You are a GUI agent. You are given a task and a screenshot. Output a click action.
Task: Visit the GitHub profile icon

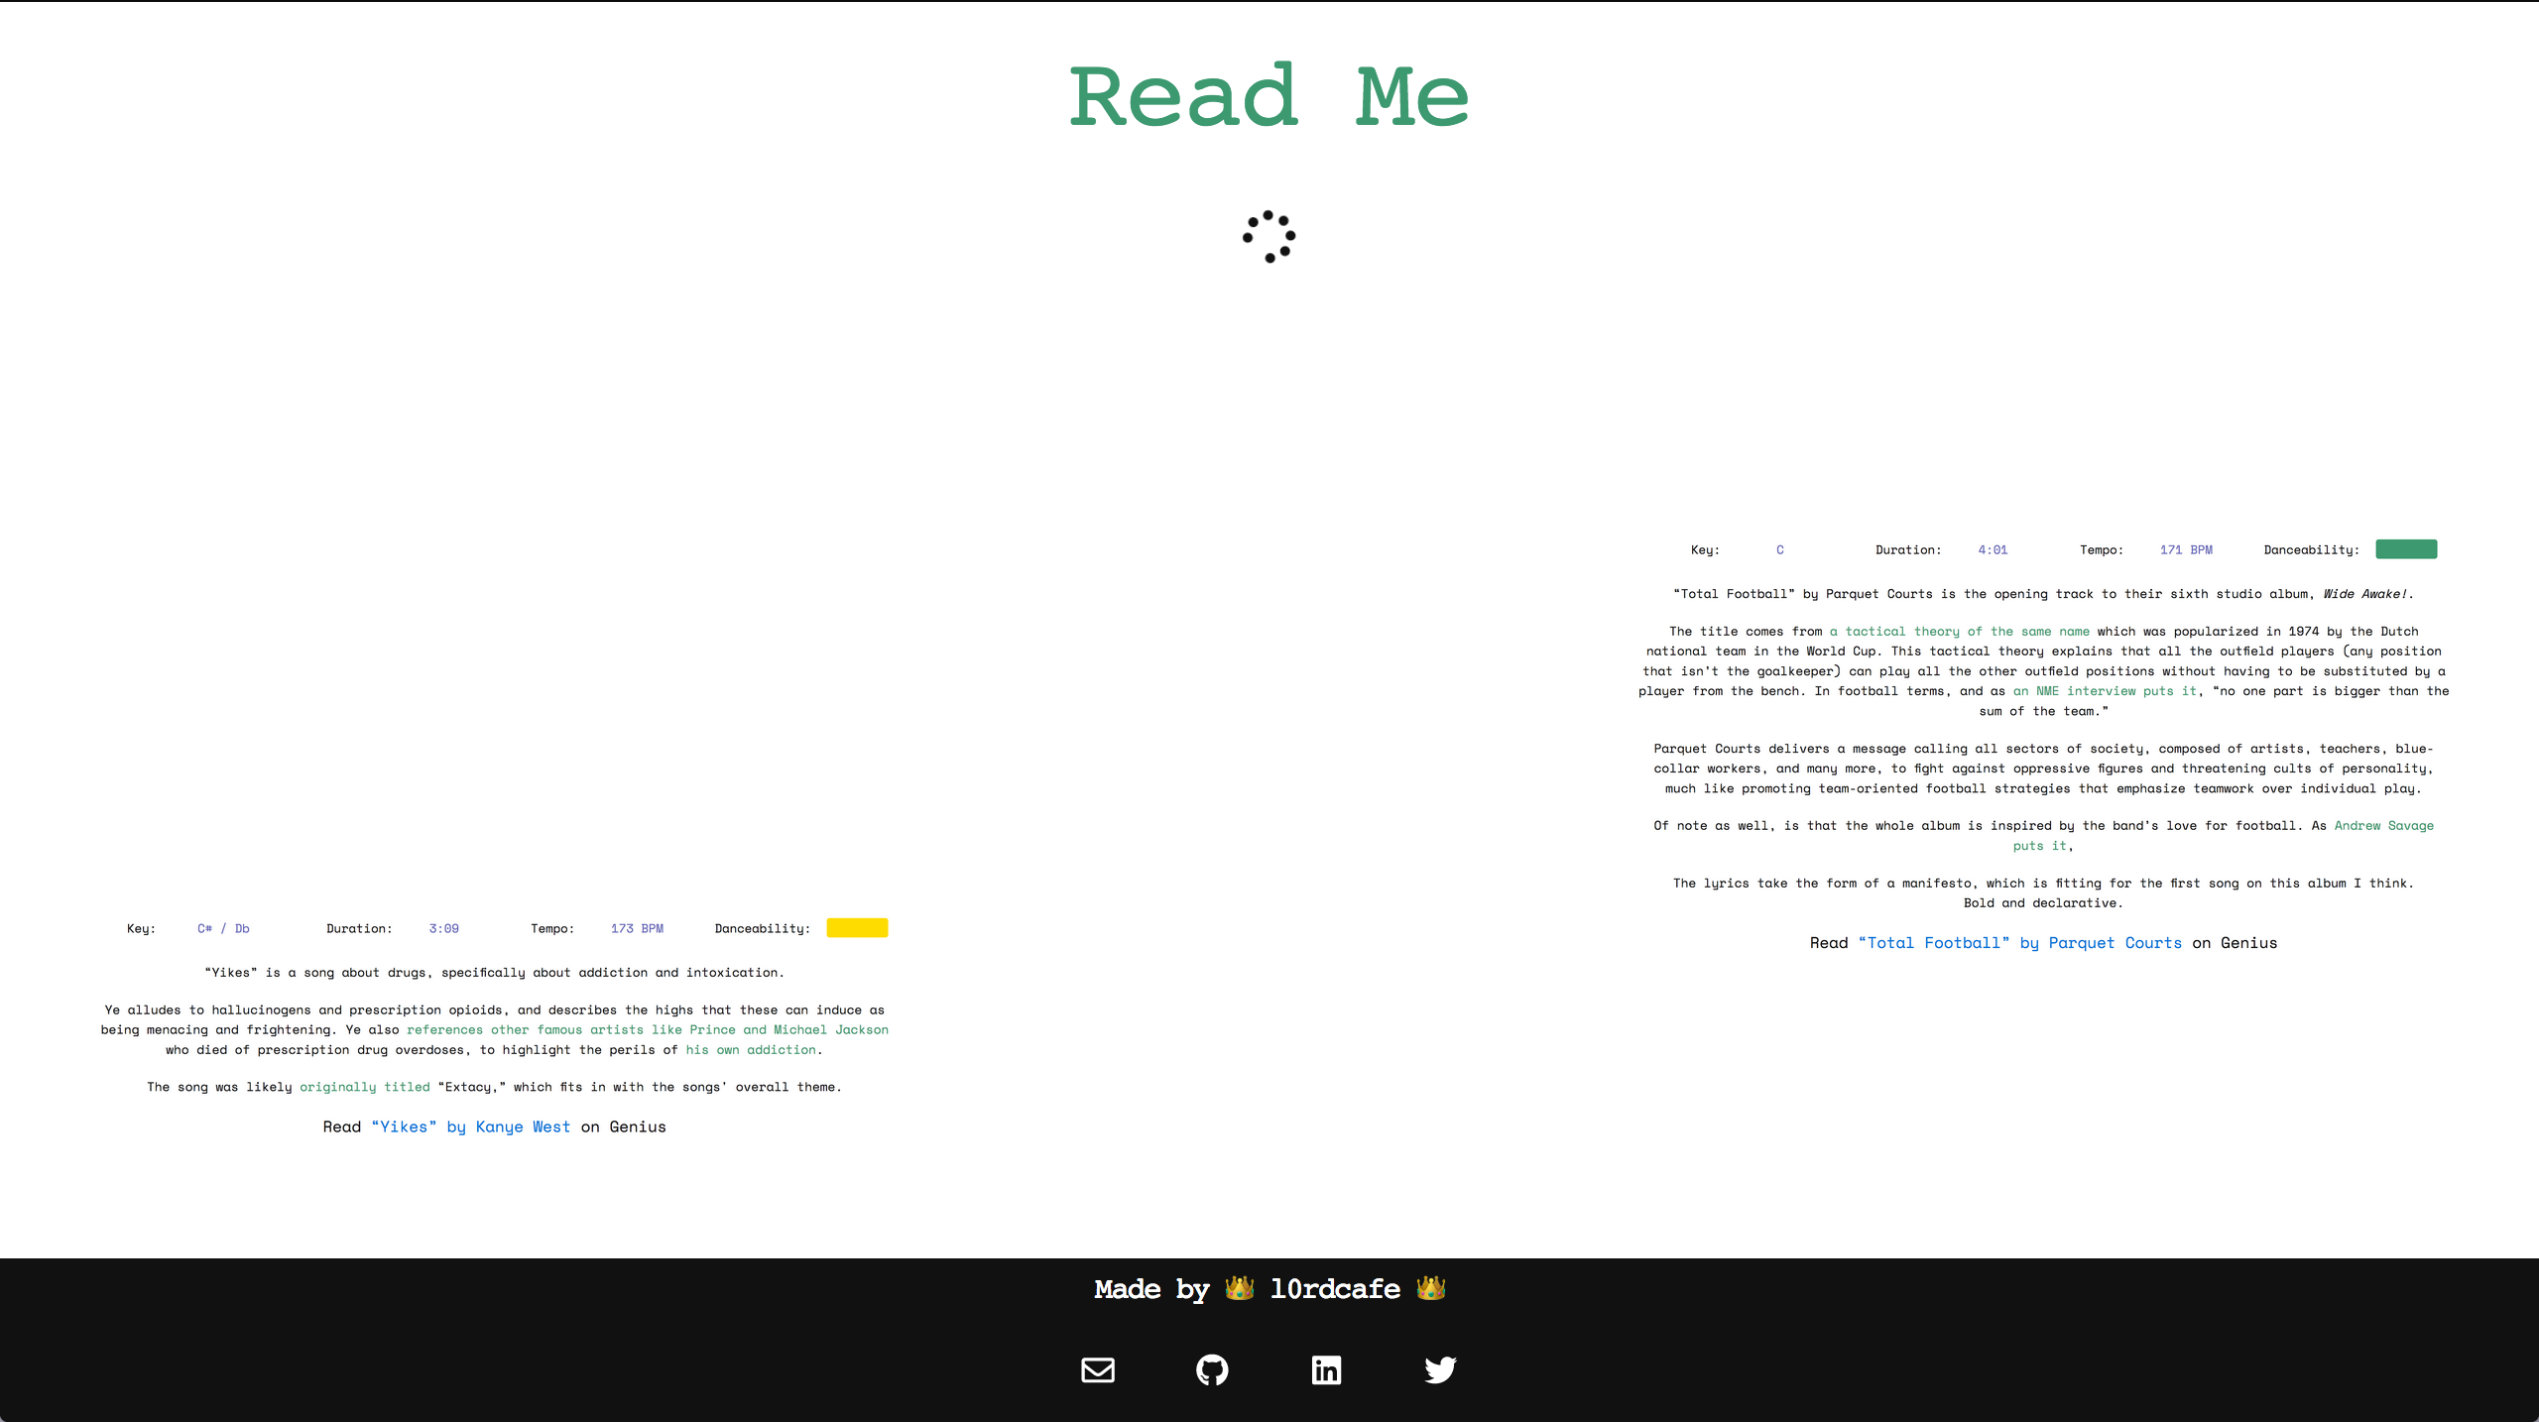pos(1212,1370)
